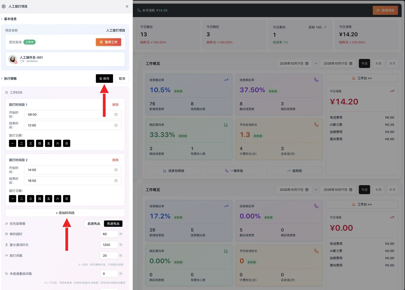Open the 趋势图 trend chart button
This screenshot has width=405, height=290.
click(x=294, y=171)
